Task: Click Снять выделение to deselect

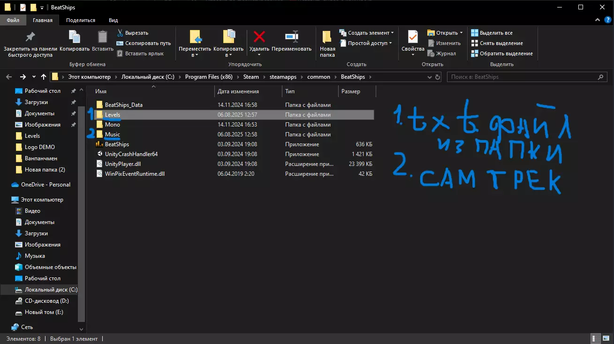Action: pyautogui.click(x=496, y=43)
